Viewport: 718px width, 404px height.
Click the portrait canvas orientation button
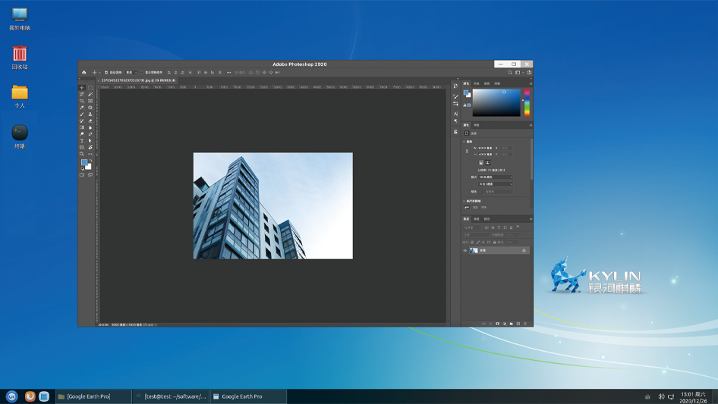coord(480,162)
